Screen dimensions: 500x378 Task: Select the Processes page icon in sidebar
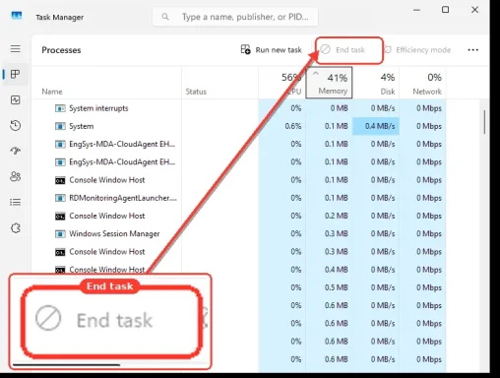click(15, 74)
